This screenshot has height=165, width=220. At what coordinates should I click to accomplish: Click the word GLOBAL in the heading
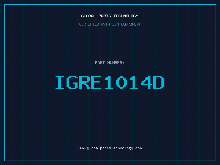point(89,16)
